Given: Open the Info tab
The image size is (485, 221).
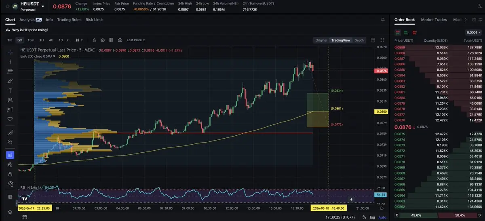Looking at the screenshot, I should [49, 19].
